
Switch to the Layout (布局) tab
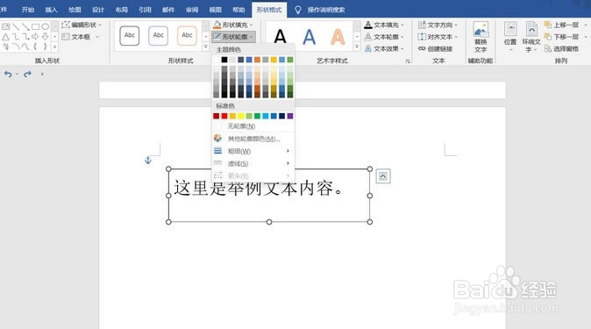click(x=121, y=10)
